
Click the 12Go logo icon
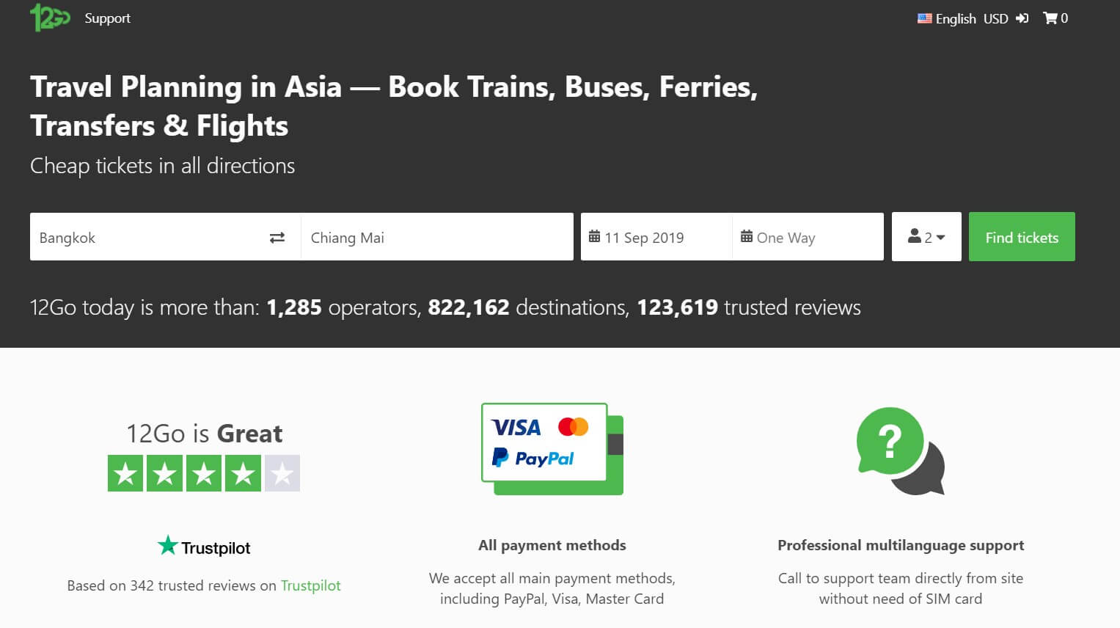(x=49, y=18)
